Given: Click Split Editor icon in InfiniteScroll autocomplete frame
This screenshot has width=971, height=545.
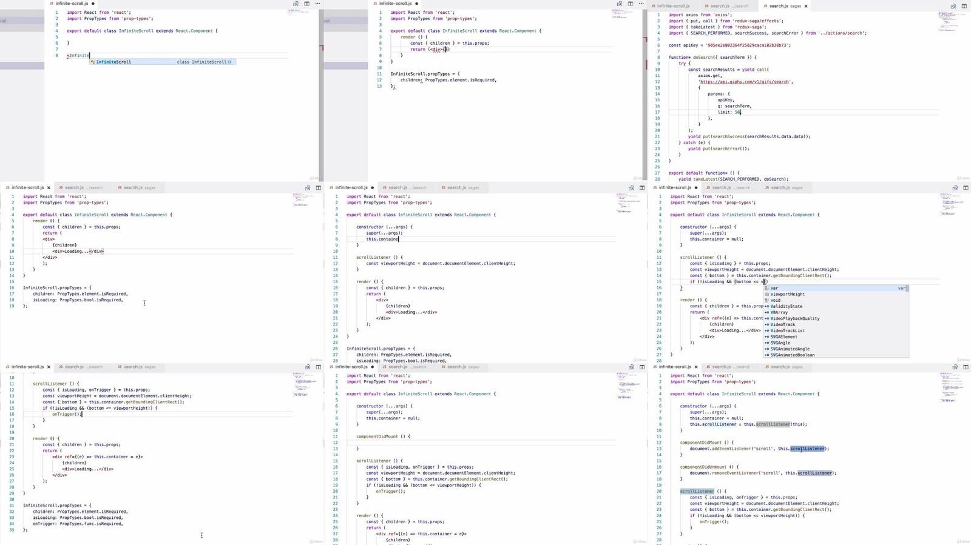Looking at the screenshot, I should click(306, 4).
